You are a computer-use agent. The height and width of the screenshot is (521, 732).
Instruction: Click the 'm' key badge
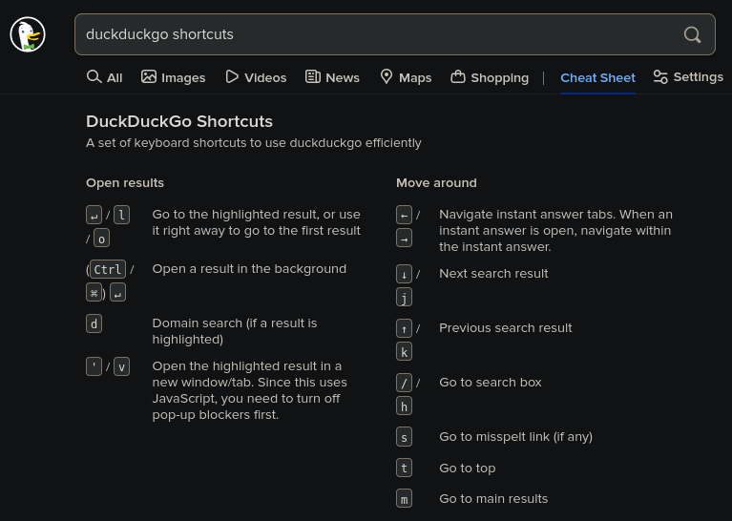click(x=405, y=499)
